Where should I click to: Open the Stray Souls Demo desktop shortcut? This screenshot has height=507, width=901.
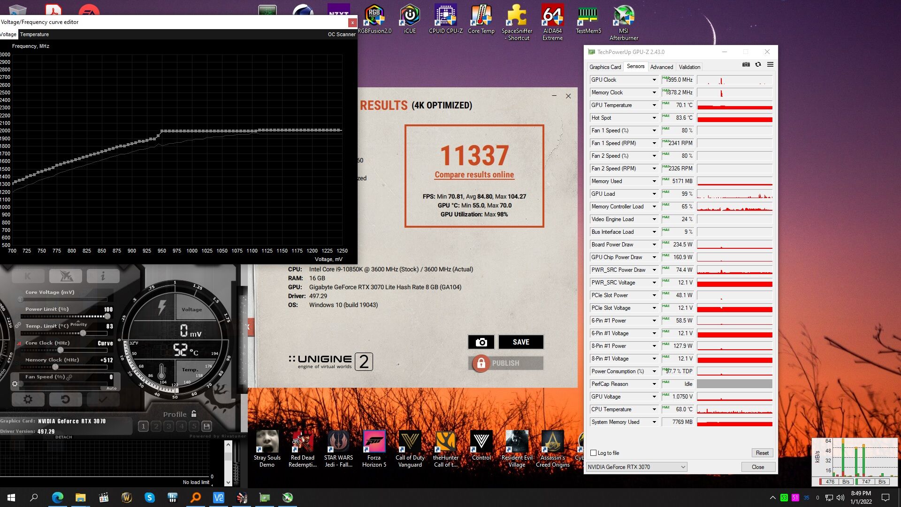(x=267, y=449)
